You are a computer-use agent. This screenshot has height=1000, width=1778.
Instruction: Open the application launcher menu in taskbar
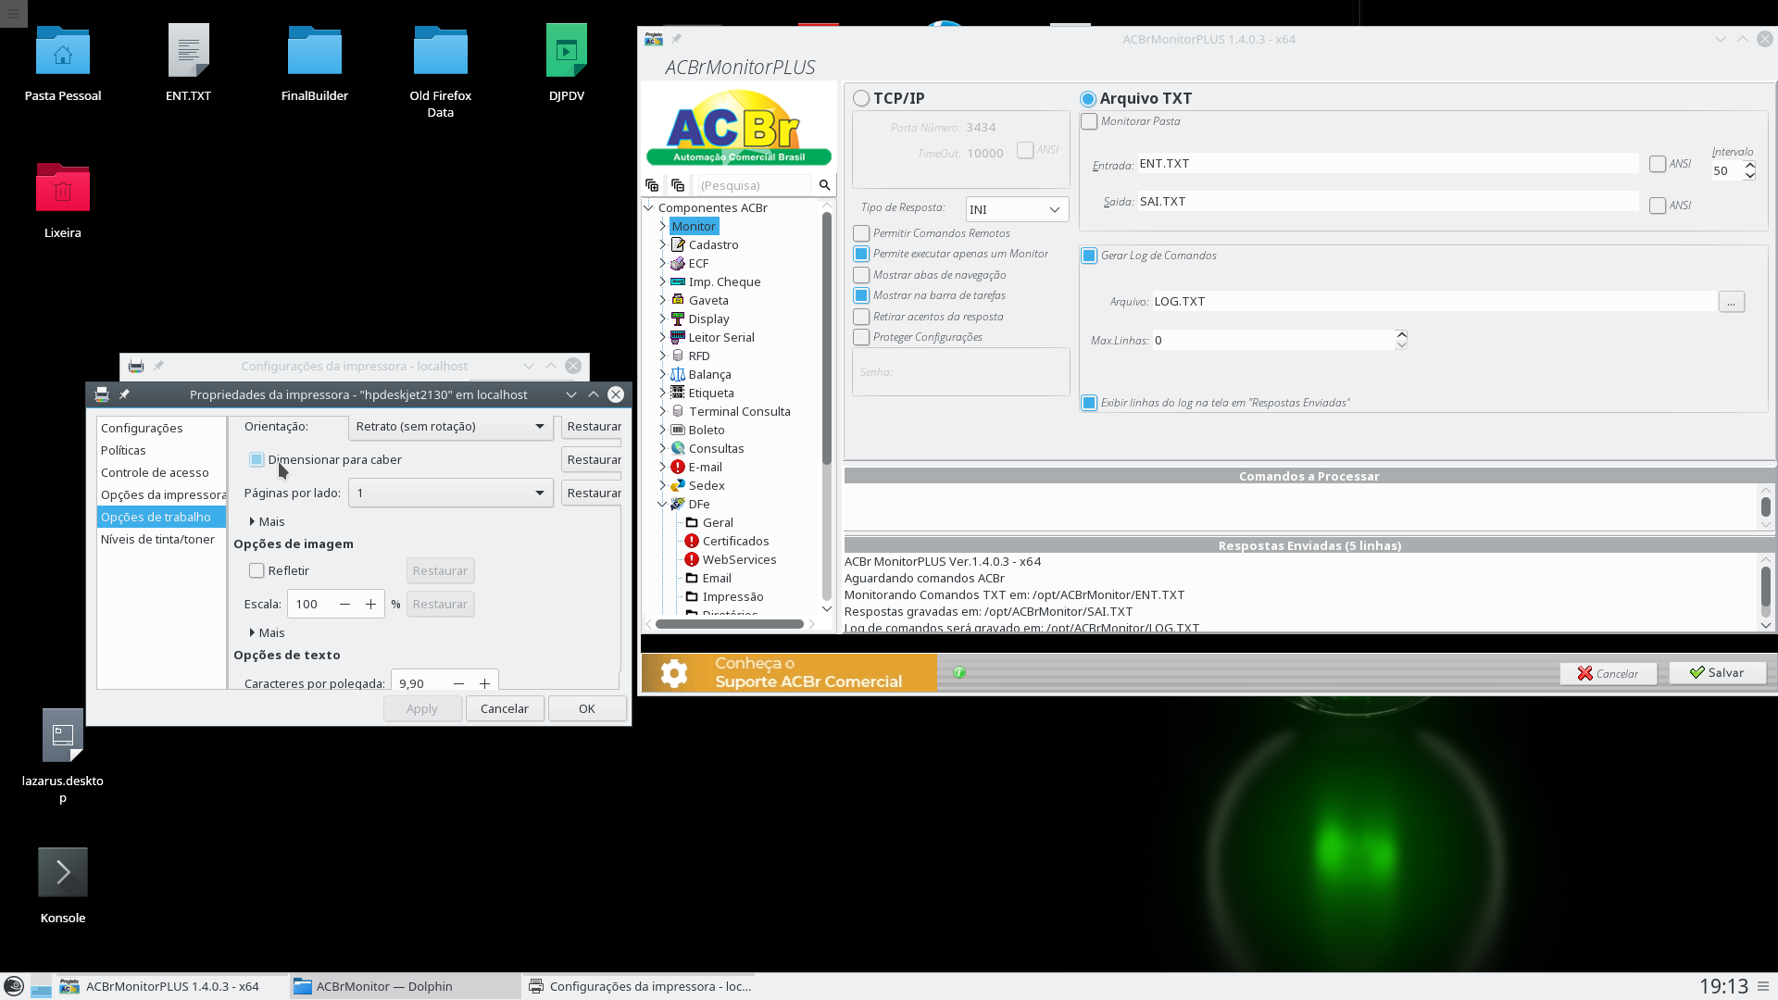coord(14,986)
